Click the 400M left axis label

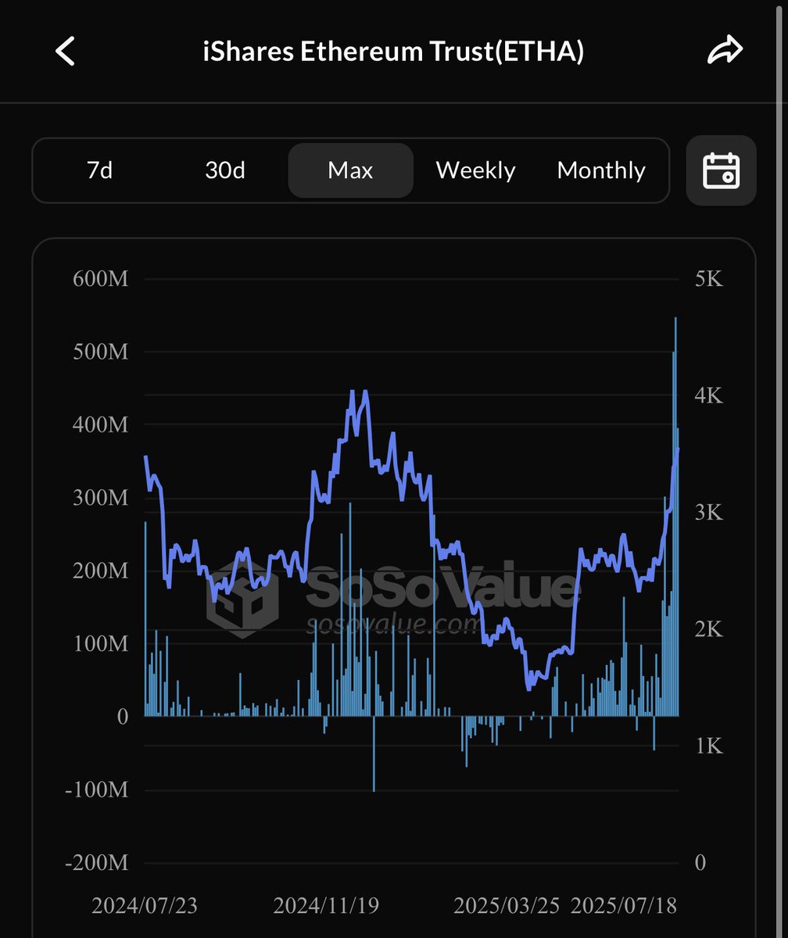[100, 425]
